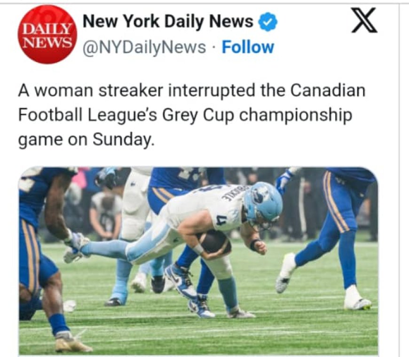This screenshot has width=409, height=357.
Task: Open the tweet text about woman streaker
Action: click(x=192, y=115)
